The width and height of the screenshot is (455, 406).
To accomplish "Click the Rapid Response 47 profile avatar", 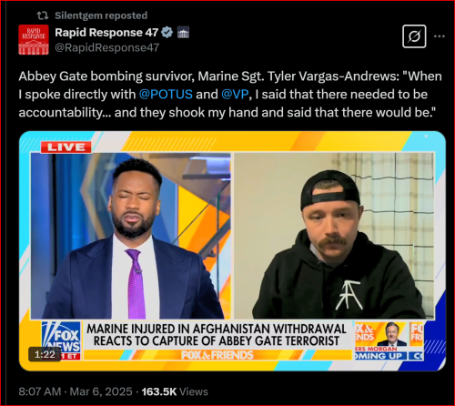I will tap(34, 40).
